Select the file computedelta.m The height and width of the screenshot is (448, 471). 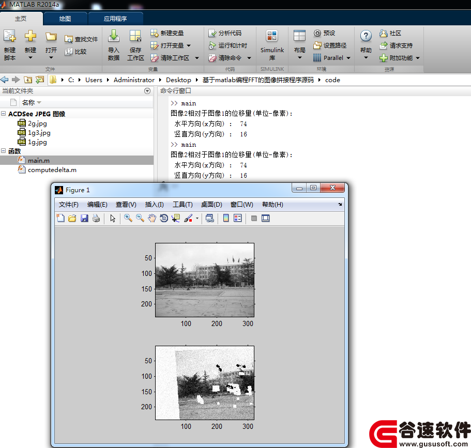[x=52, y=169]
